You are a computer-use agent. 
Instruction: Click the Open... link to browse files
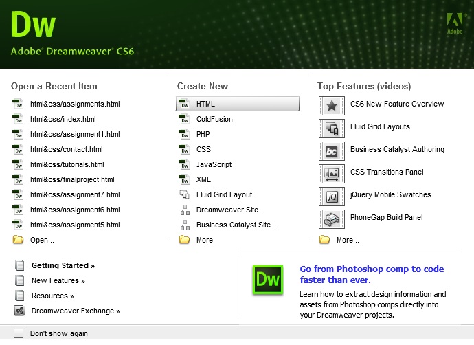tap(42, 240)
